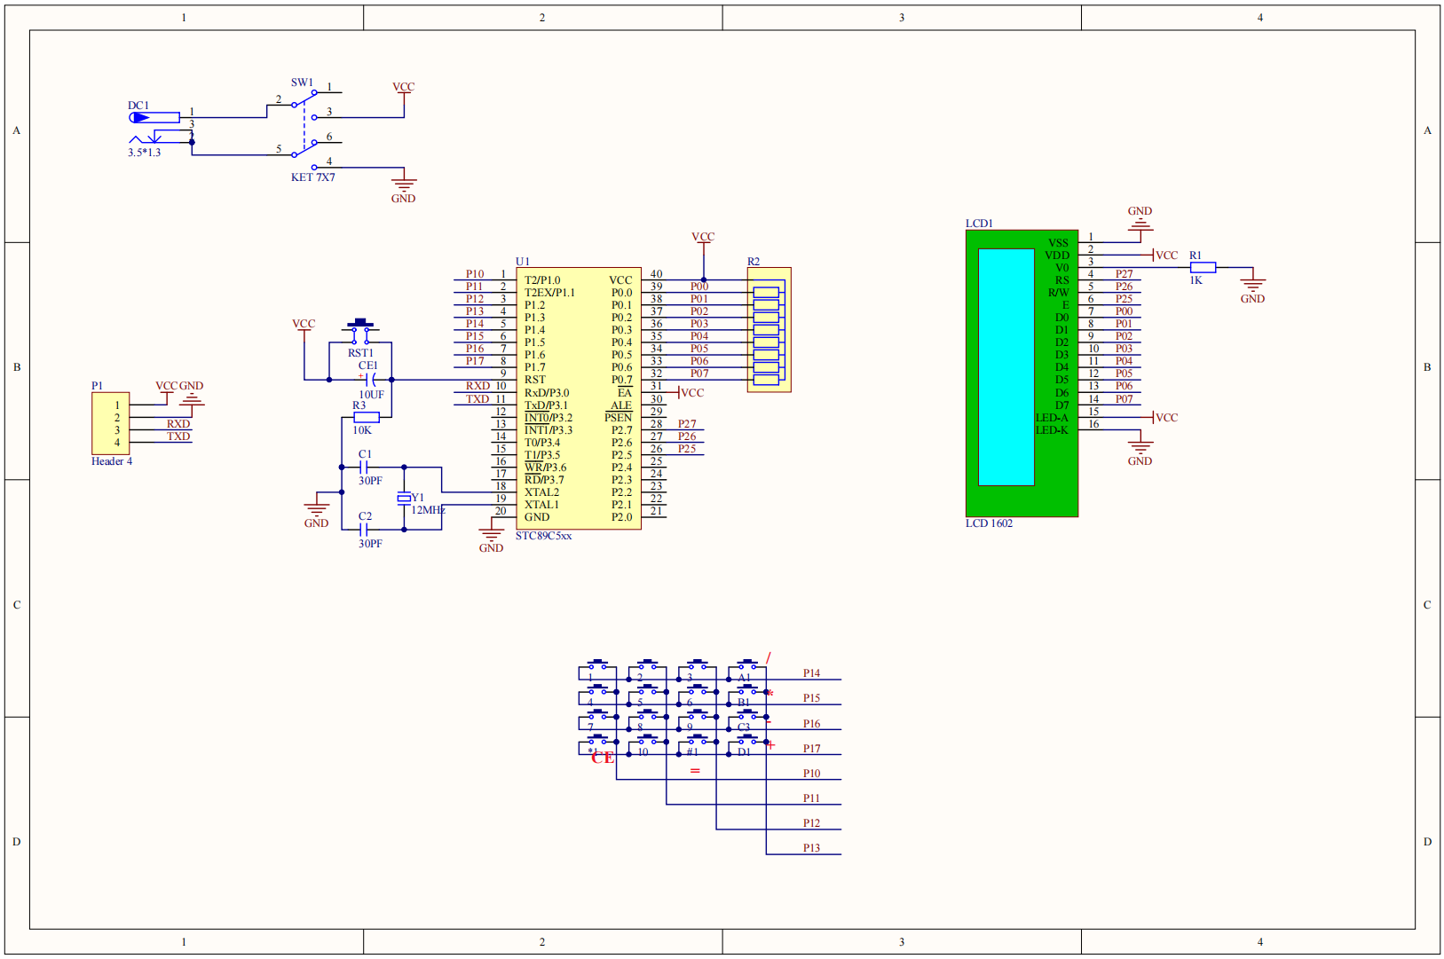1444x959 pixels.
Task: Select the R3 resistor symbol
Action: 366,417
